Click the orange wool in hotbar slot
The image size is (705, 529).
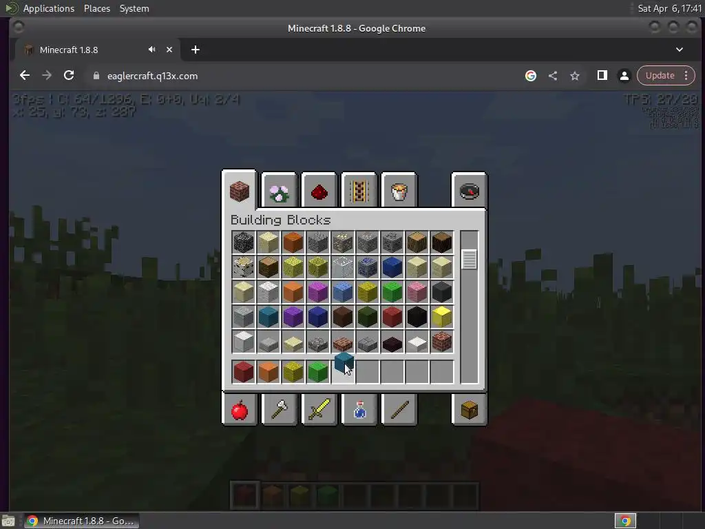pos(269,372)
